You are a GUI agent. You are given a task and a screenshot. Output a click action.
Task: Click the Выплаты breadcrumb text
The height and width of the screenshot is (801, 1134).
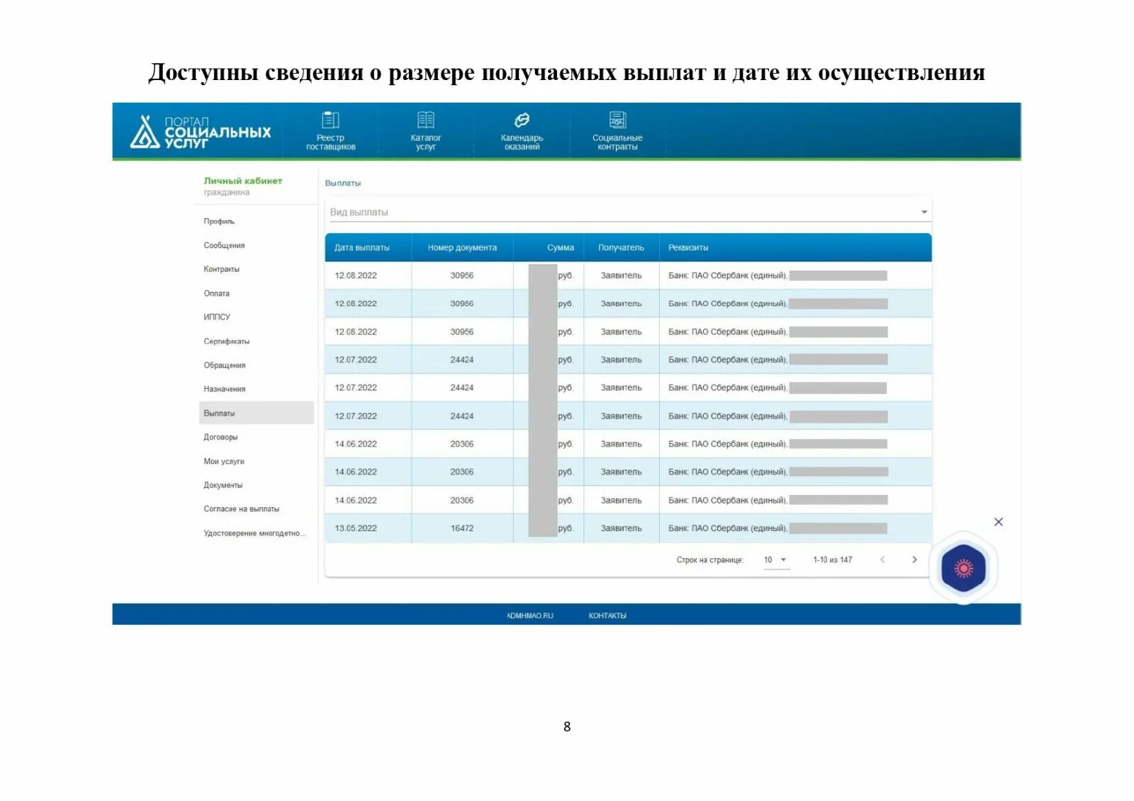click(x=343, y=183)
